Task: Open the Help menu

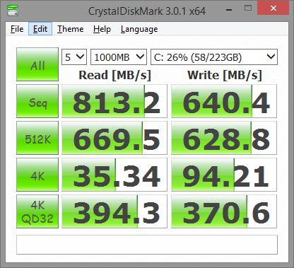Action: tap(102, 29)
